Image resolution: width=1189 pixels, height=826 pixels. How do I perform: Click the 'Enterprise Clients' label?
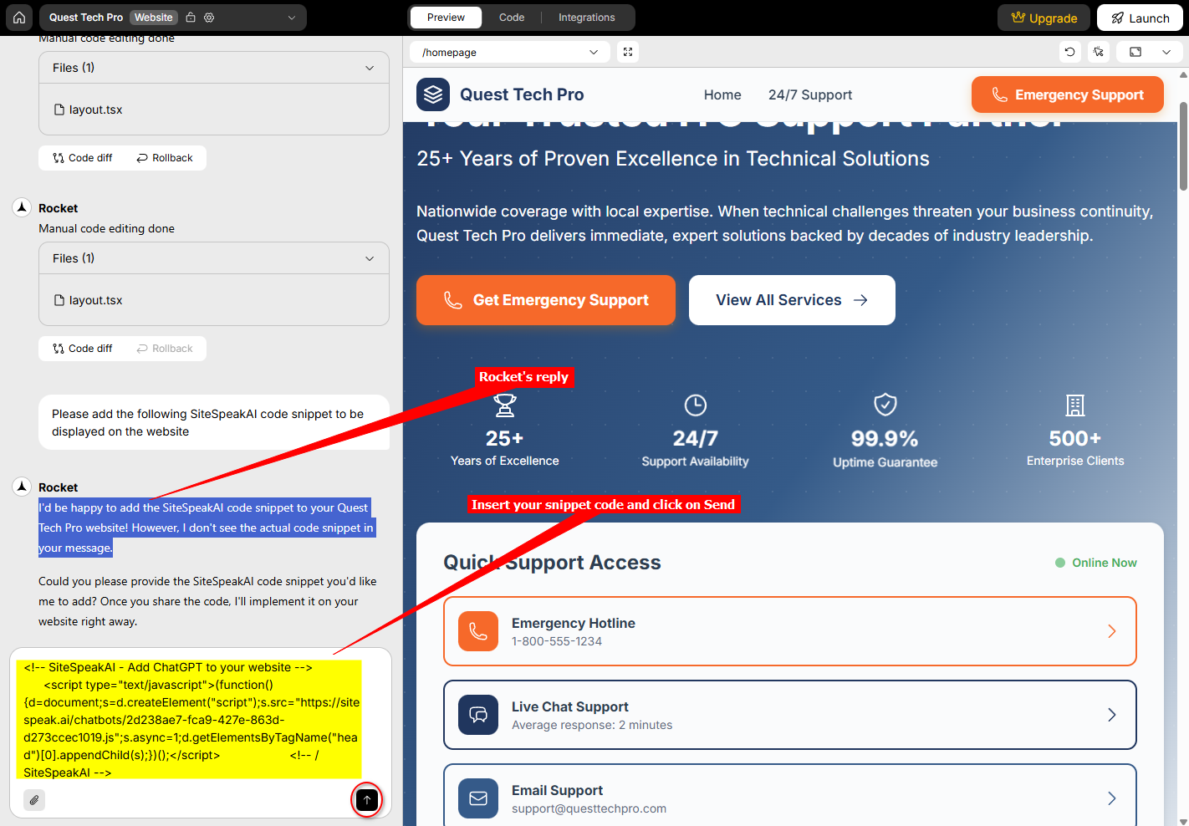tap(1075, 461)
